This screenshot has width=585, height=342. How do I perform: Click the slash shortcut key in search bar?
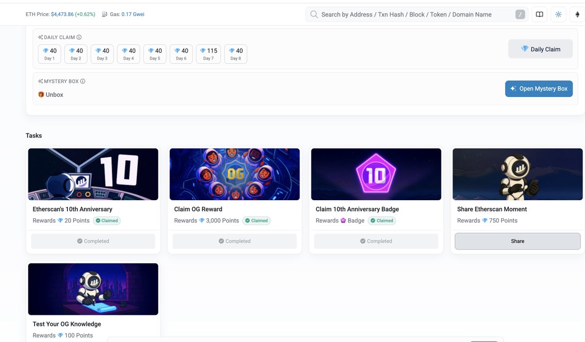tap(521, 15)
